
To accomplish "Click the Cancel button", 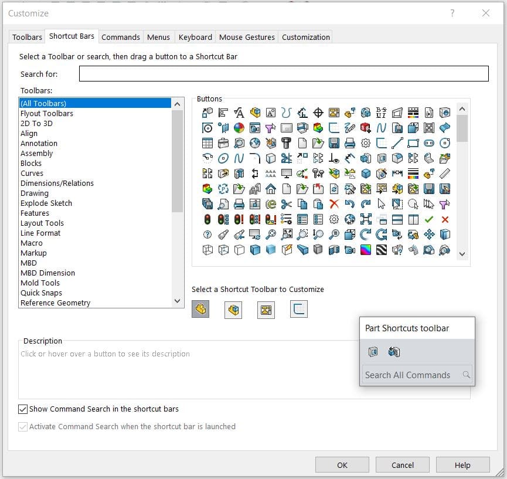I will (403, 465).
